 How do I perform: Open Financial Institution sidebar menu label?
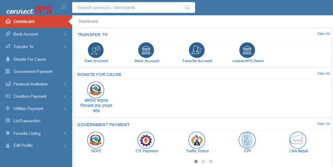(31, 84)
